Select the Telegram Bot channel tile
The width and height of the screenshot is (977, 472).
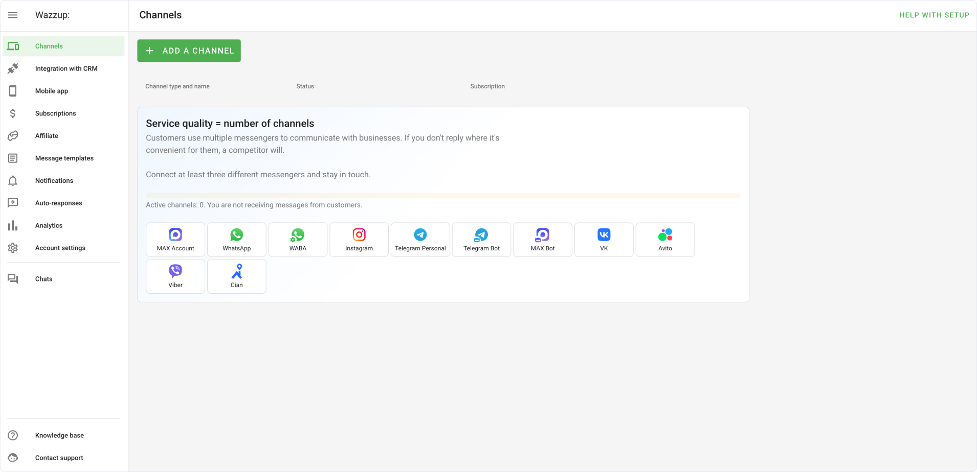click(481, 240)
